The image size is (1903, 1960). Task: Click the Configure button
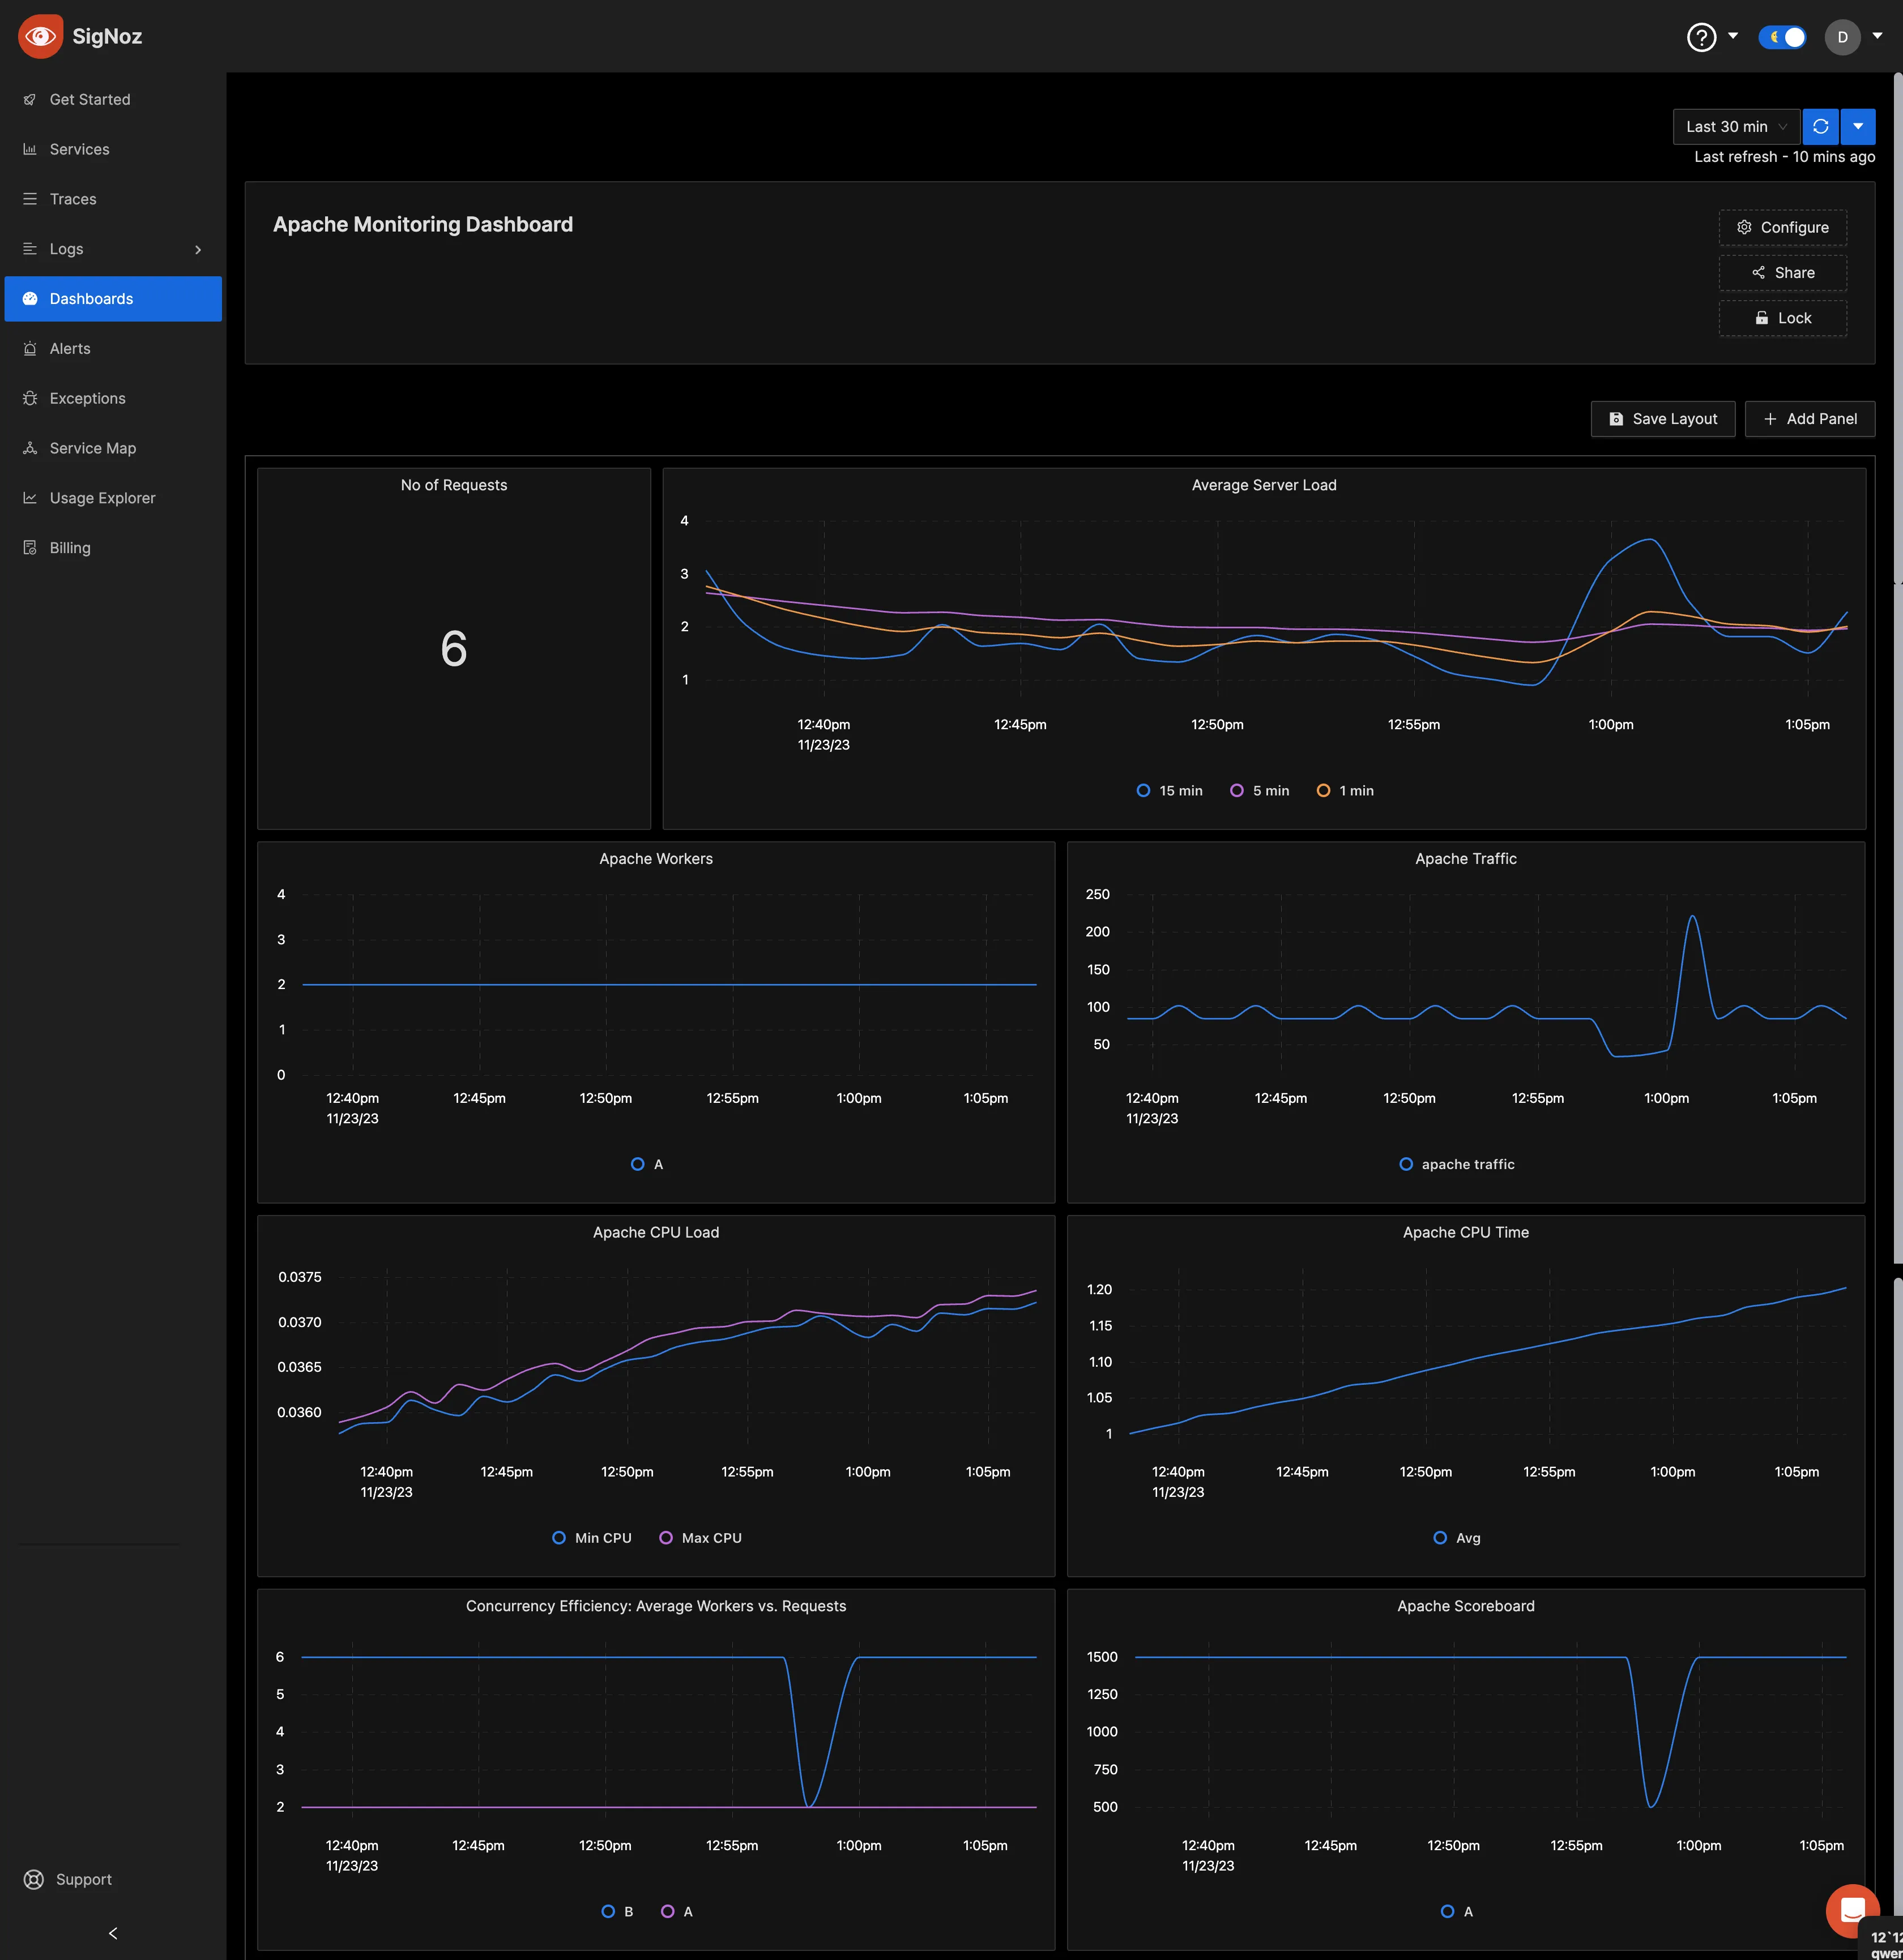pos(1783,228)
